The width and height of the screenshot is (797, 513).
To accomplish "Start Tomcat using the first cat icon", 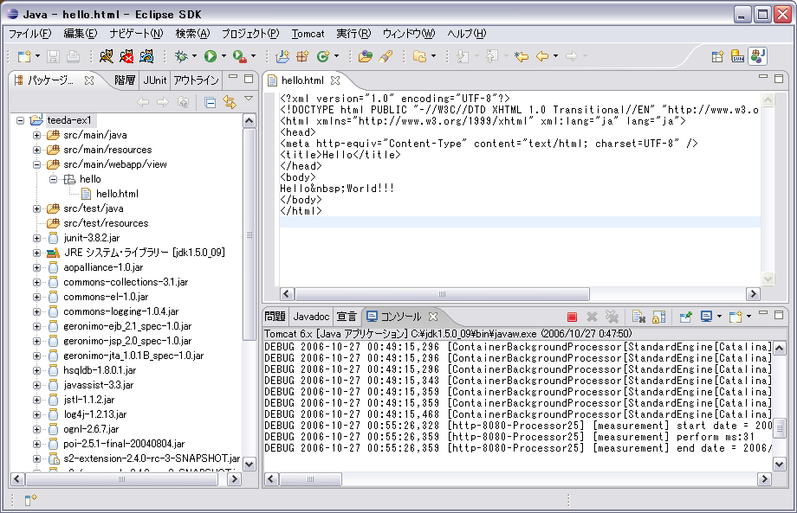I will point(107,57).
